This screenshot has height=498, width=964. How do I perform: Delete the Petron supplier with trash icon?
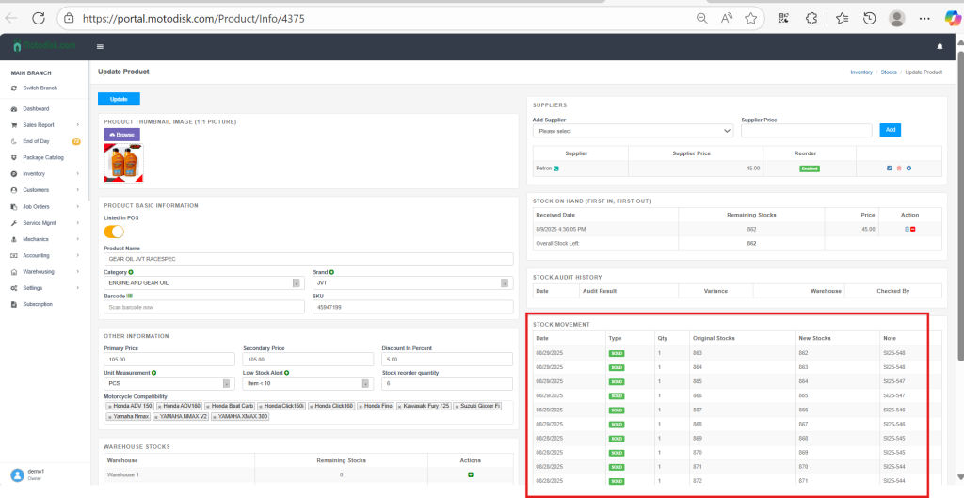coord(899,169)
